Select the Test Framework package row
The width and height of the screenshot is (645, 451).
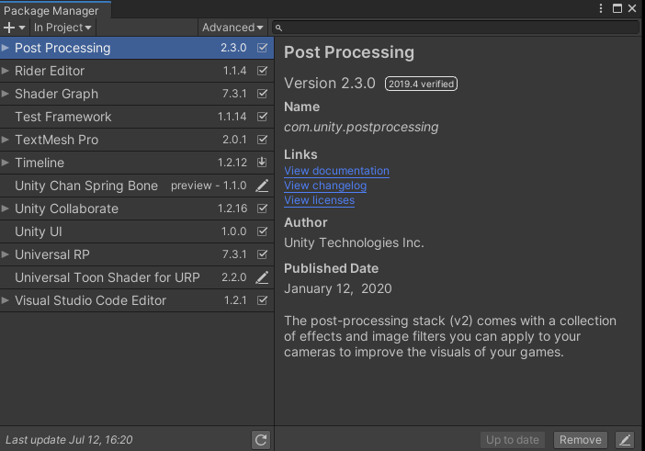click(x=137, y=117)
